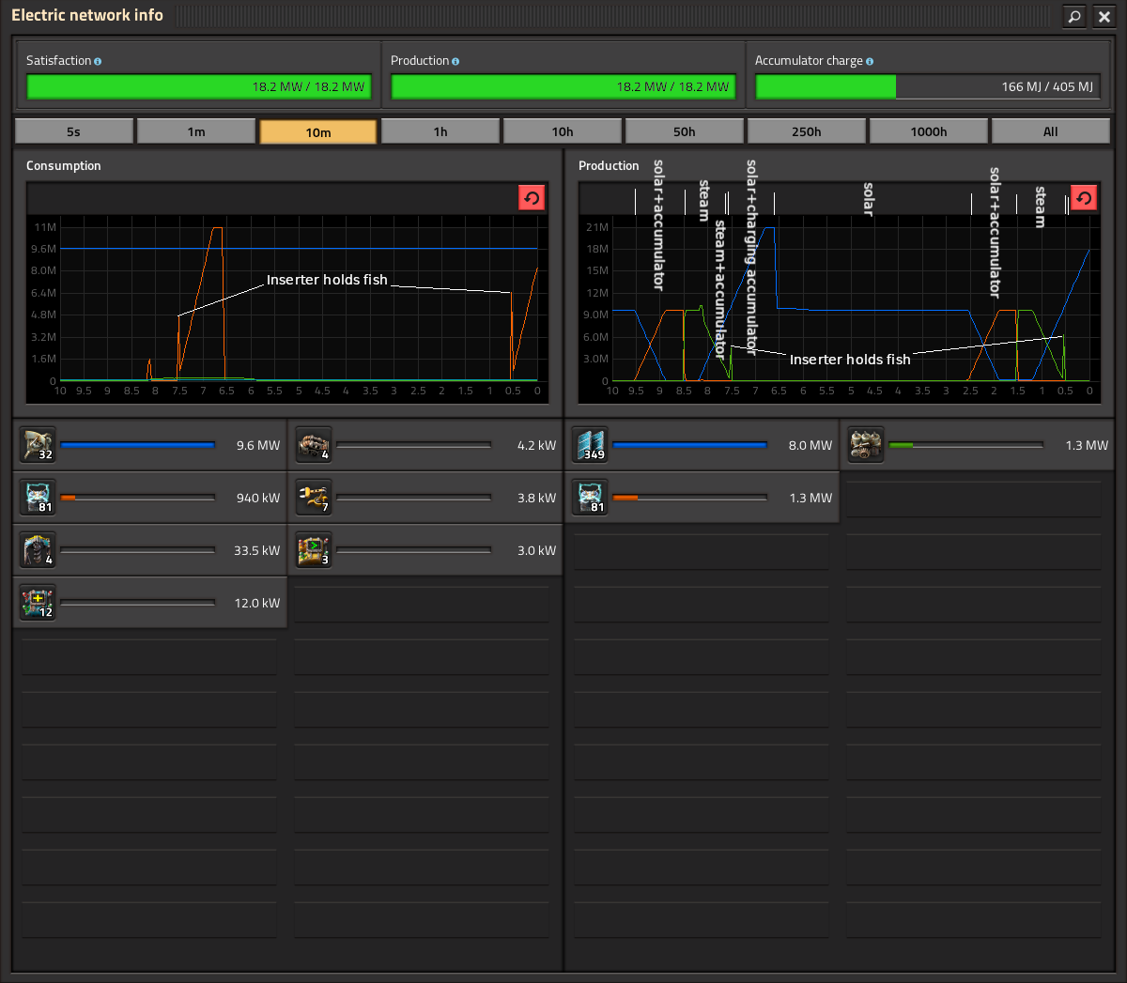
Task: Click the mining drill icon showing 32
Action: 39,445
